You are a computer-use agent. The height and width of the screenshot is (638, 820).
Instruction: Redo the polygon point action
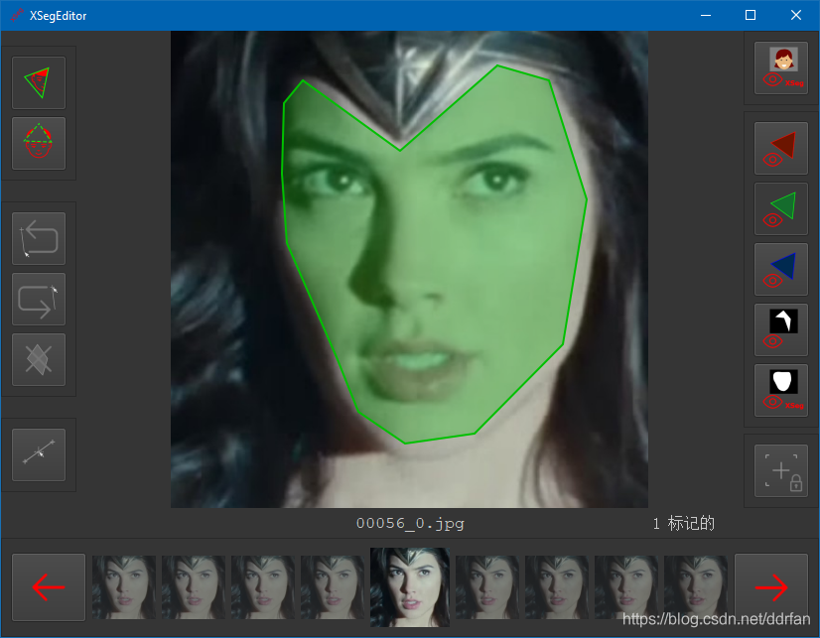tap(39, 299)
